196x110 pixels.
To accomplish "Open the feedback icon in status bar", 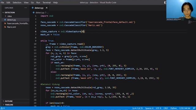I will tap(194, 108).
